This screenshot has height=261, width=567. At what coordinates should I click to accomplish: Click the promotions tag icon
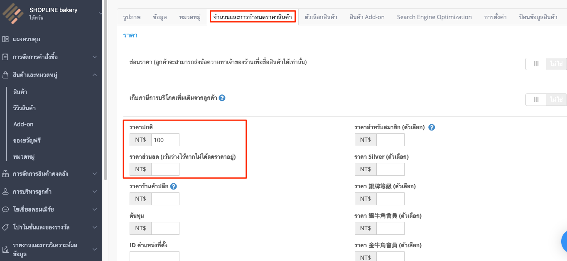coord(5,227)
